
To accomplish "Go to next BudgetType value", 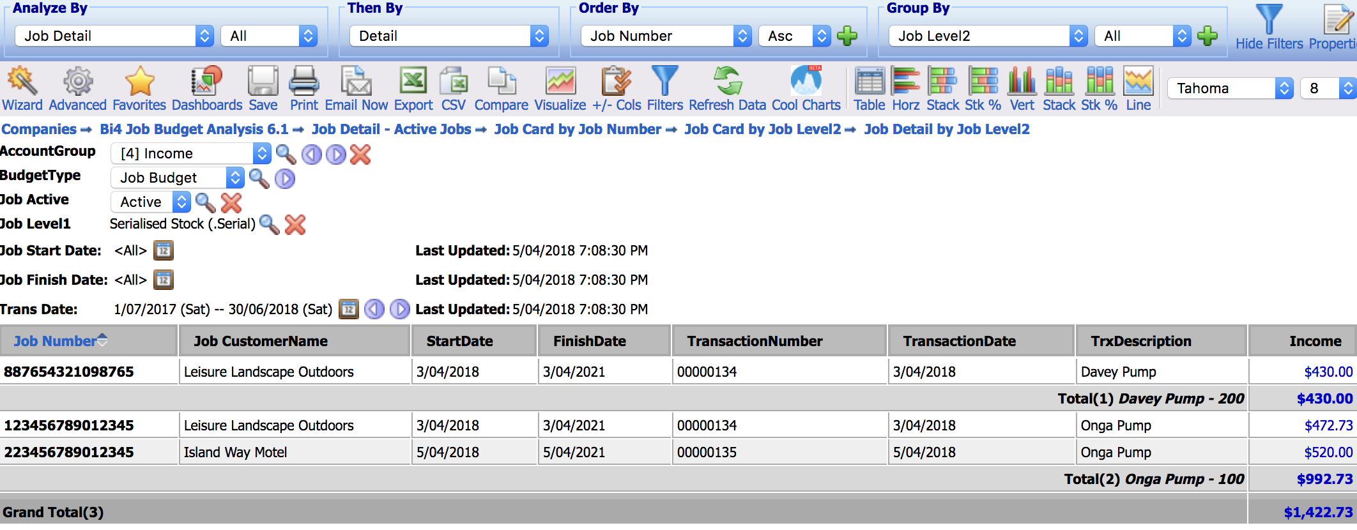I will (285, 178).
